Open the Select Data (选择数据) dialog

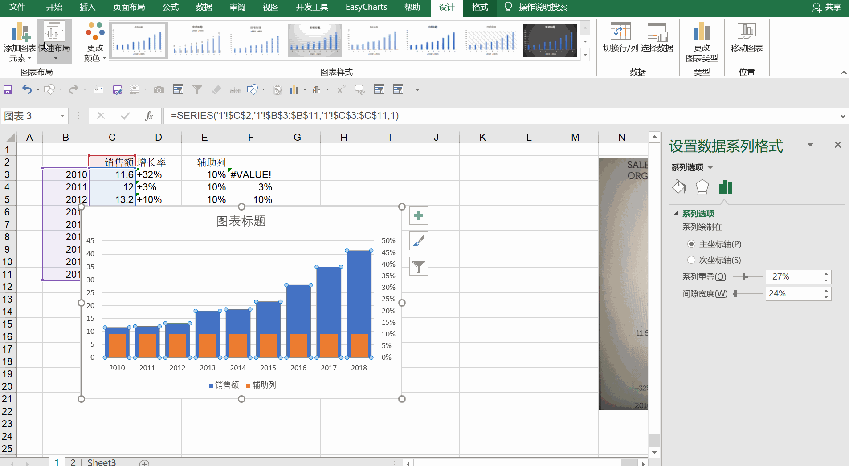coord(657,32)
